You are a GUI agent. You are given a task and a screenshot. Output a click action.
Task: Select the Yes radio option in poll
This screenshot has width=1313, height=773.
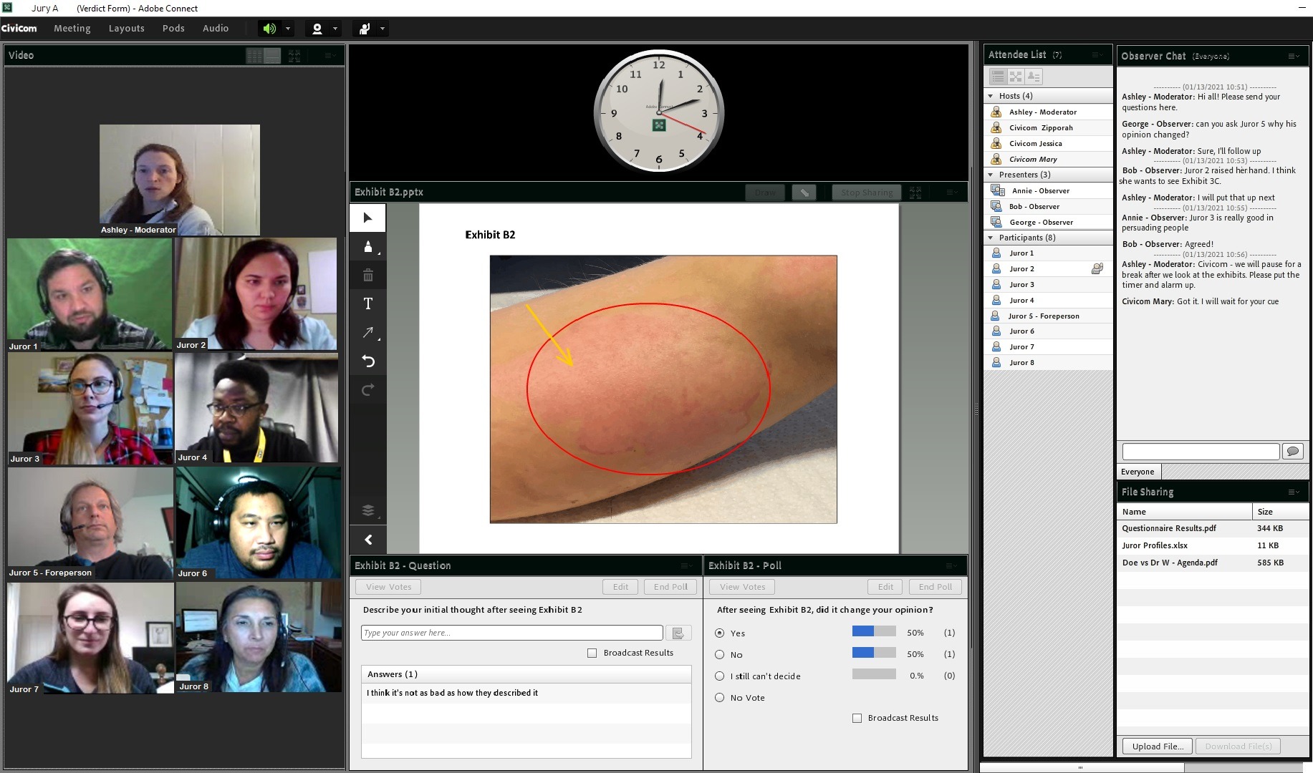pyautogui.click(x=719, y=633)
